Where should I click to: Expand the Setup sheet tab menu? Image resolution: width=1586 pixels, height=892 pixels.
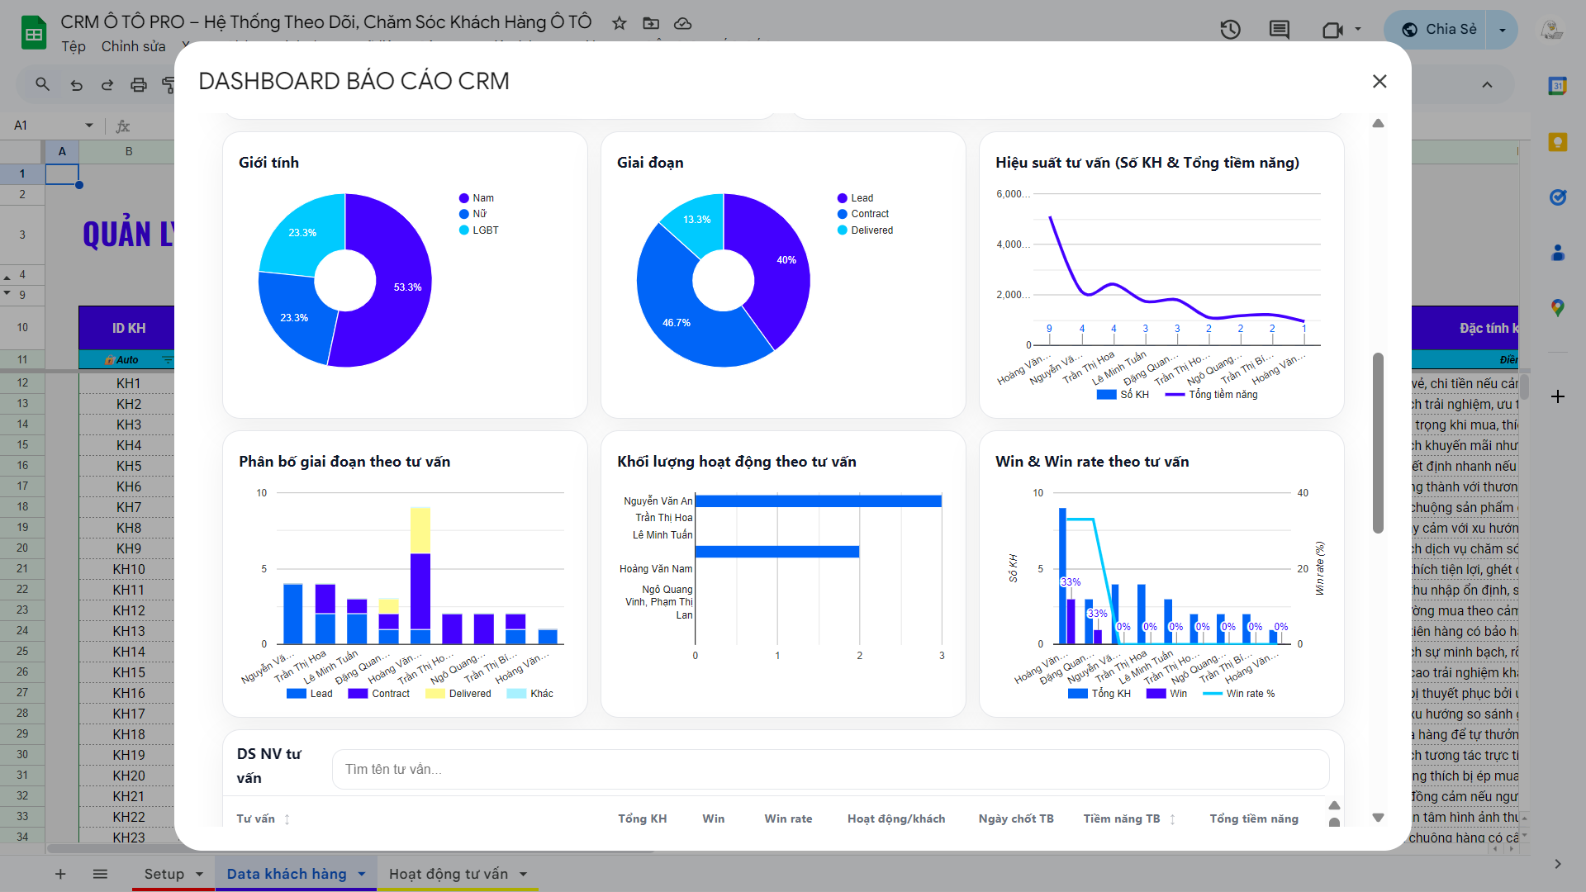[199, 874]
